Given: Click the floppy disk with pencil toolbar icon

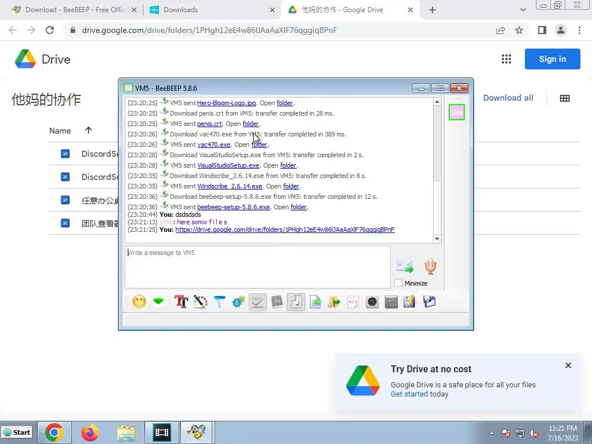Looking at the screenshot, I should click(410, 302).
